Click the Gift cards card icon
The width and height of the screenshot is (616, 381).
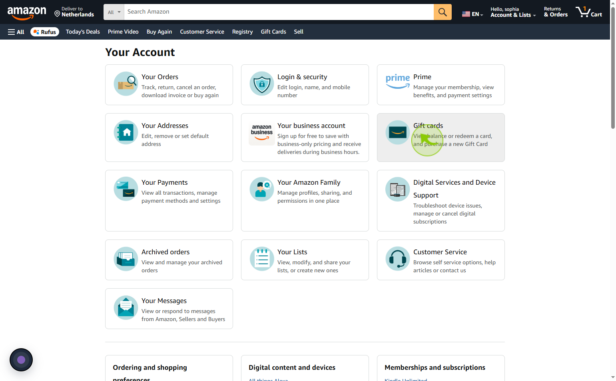[398, 132]
